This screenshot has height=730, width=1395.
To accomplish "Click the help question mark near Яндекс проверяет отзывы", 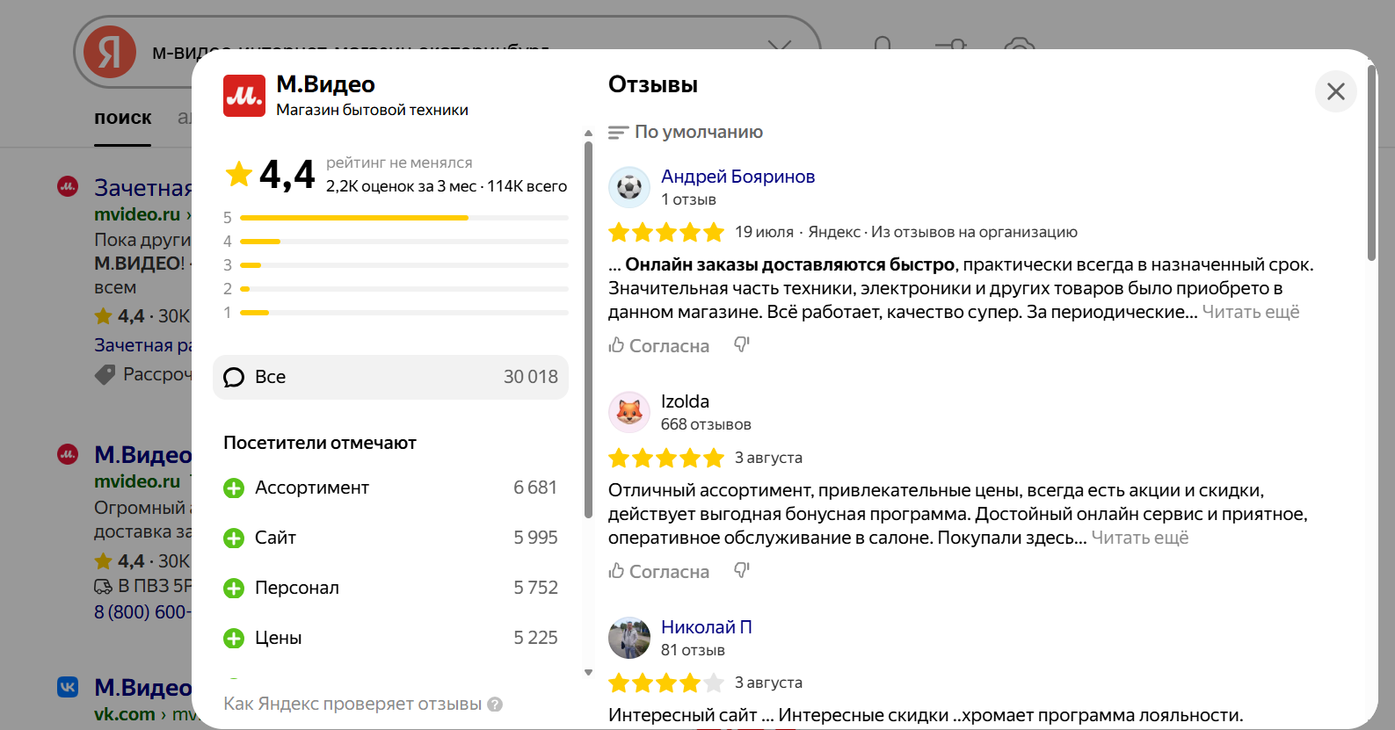I will pyautogui.click(x=495, y=705).
